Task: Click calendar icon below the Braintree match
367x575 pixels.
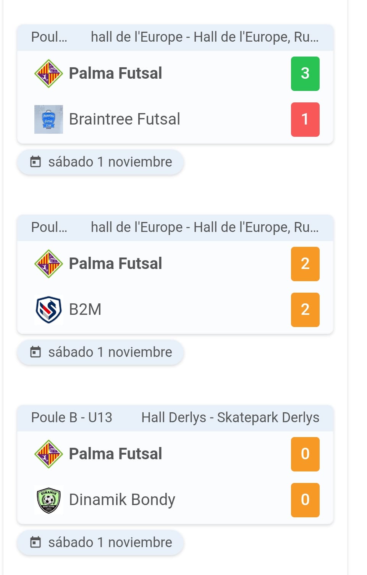Action: pos(36,162)
